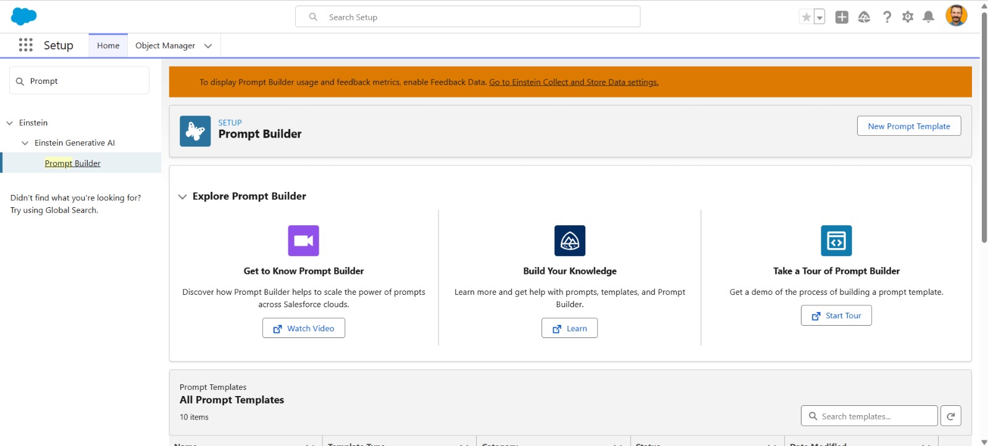Click into the Search templates field
Viewport: 988px width, 446px height.
click(x=869, y=416)
